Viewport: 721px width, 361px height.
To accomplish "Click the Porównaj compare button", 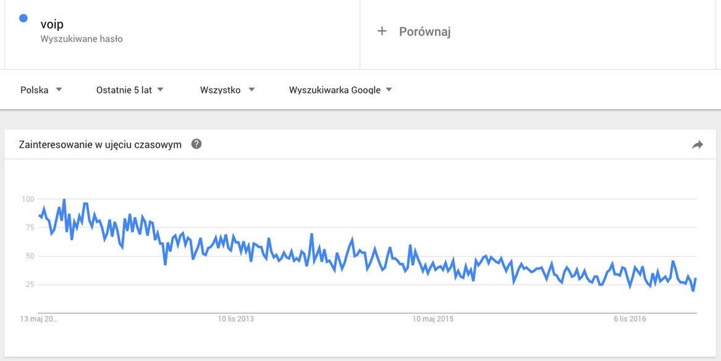I will (x=424, y=31).
